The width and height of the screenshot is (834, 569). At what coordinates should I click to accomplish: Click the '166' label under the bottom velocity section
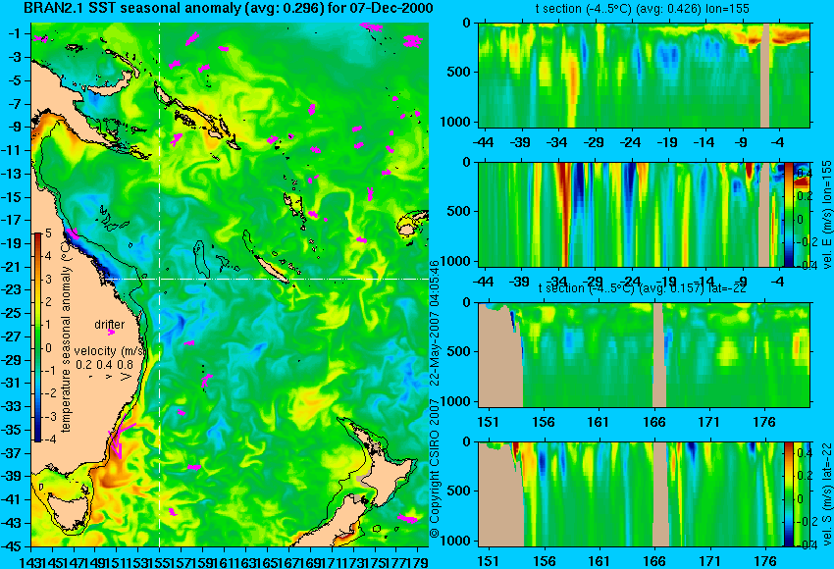click(x=653, y=561)
